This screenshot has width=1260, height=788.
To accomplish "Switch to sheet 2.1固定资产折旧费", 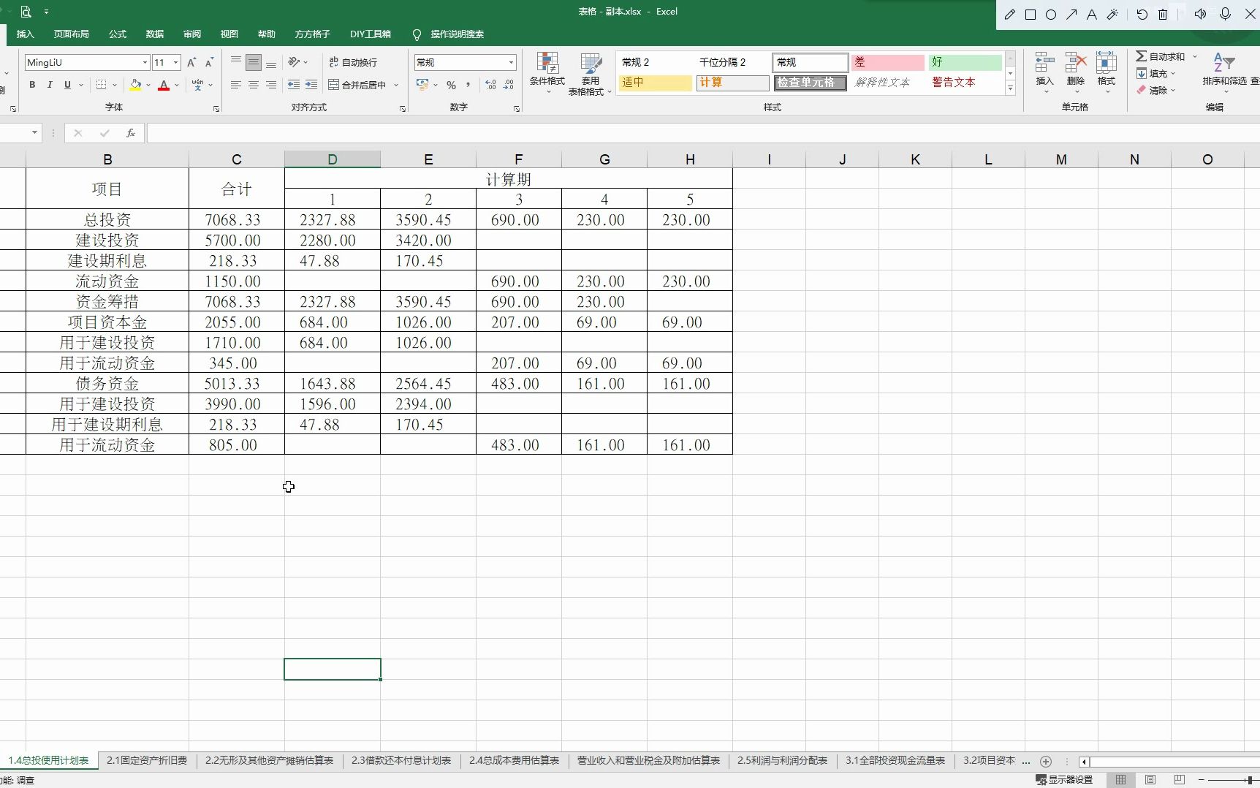I will (x=147, y=761).
